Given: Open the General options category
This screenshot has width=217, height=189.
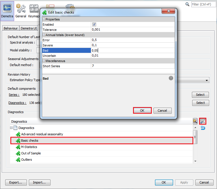Looking at the screenshot, I should click(x=21, y=11).
